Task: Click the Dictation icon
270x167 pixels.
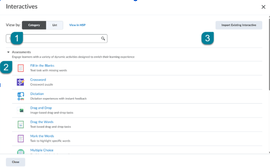Action: click(x=20, y=96)
